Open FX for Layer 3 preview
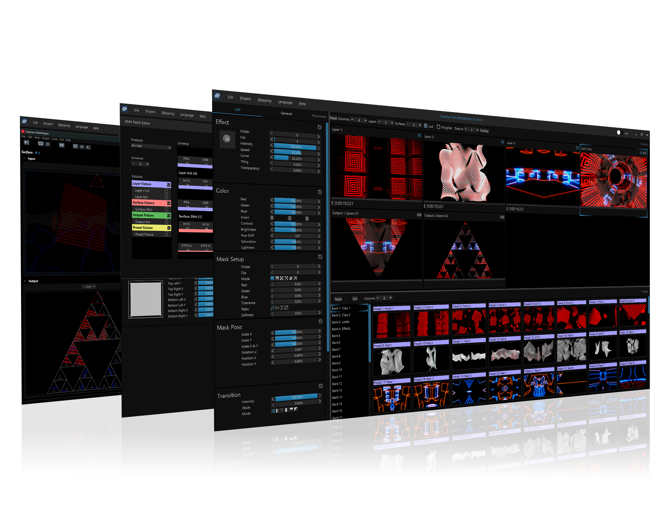Screen dimensions: 670x518 coord(577,148)
